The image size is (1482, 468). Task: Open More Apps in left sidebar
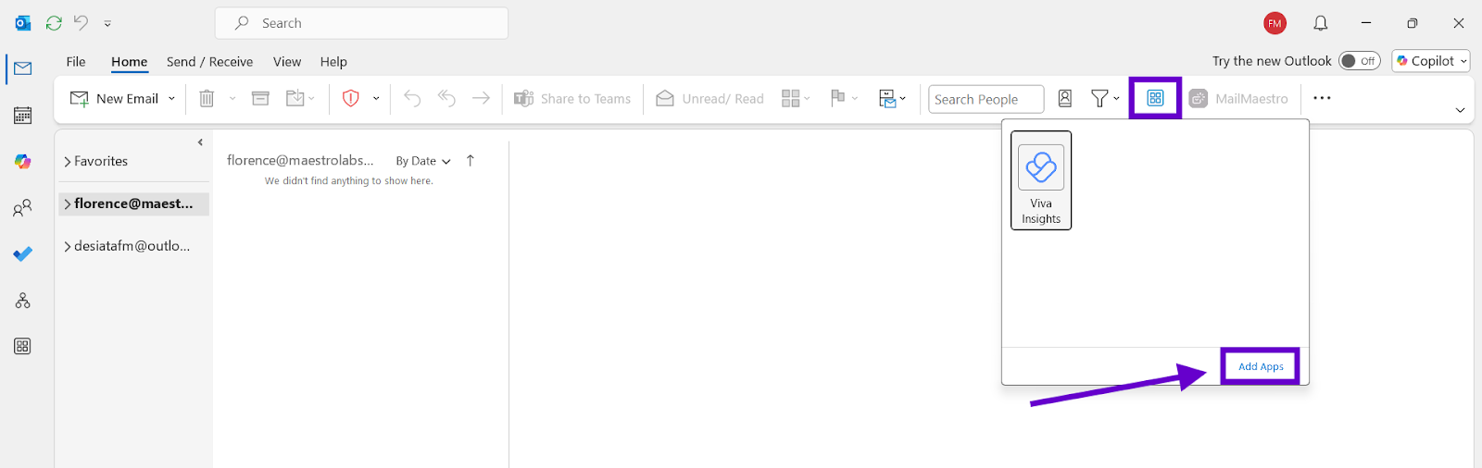click(23, 346)
